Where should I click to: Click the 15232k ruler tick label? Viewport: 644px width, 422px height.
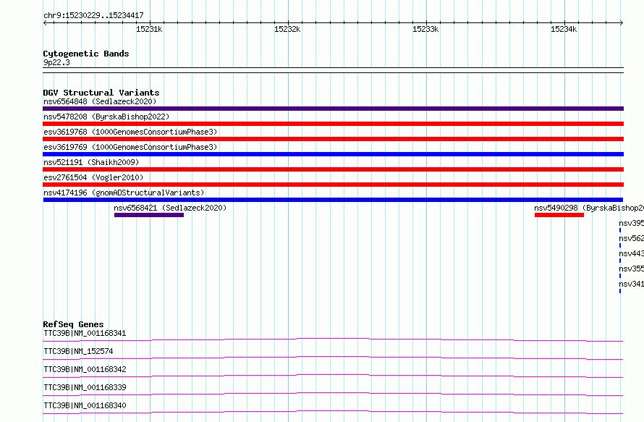[287, 29]
